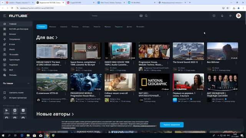Open options for The Grand Sound video
Screen dimensions: 246x138
pos(202,63)
